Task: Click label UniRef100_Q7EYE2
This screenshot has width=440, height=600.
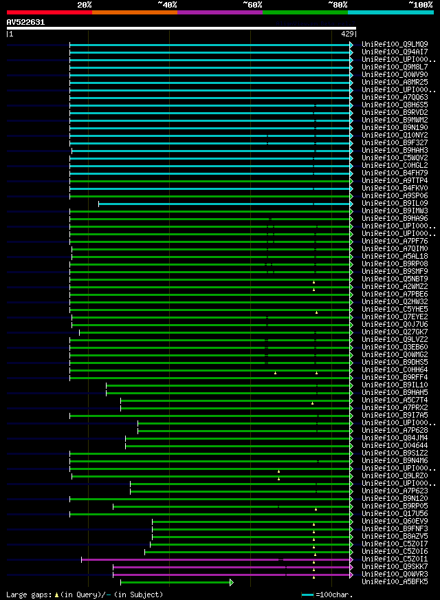Action: (x=395, y=317)
